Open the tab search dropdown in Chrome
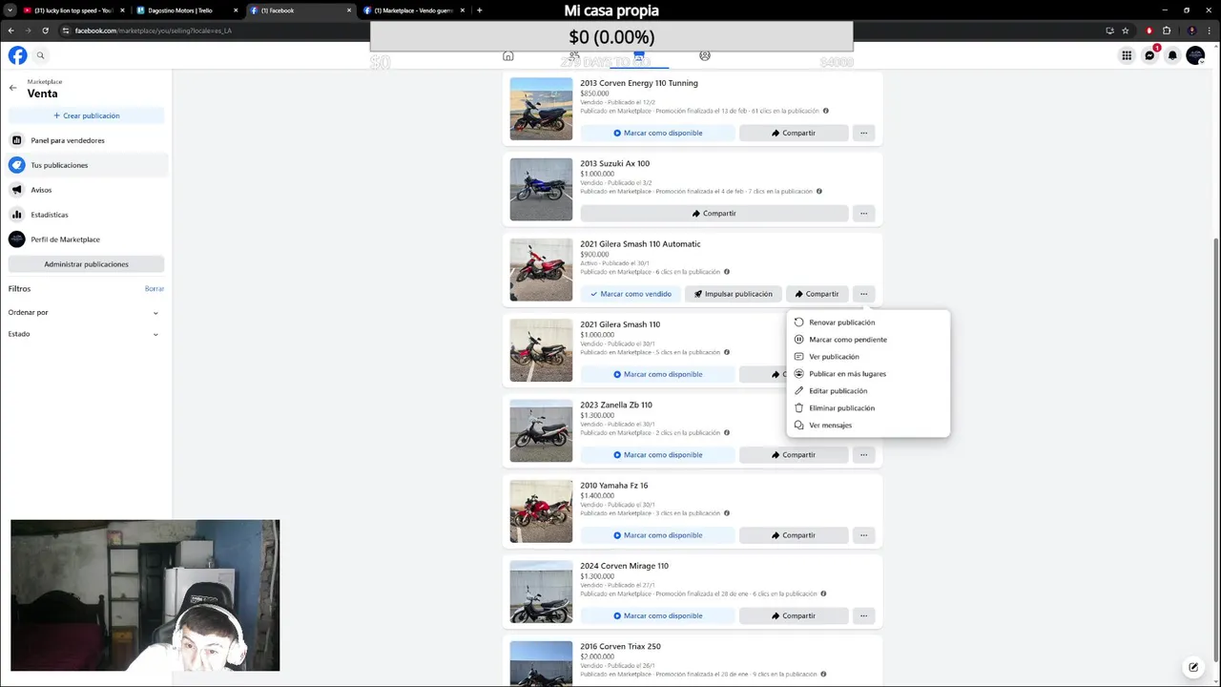This screenshot has height=687, width=1221. click(10, 10)
